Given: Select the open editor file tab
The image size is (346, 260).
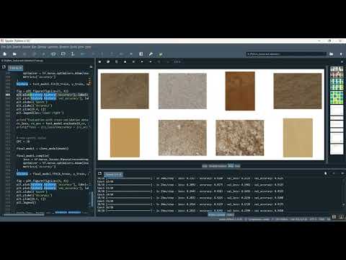Looking at the screenshot, I should click(x=16, y=68).
